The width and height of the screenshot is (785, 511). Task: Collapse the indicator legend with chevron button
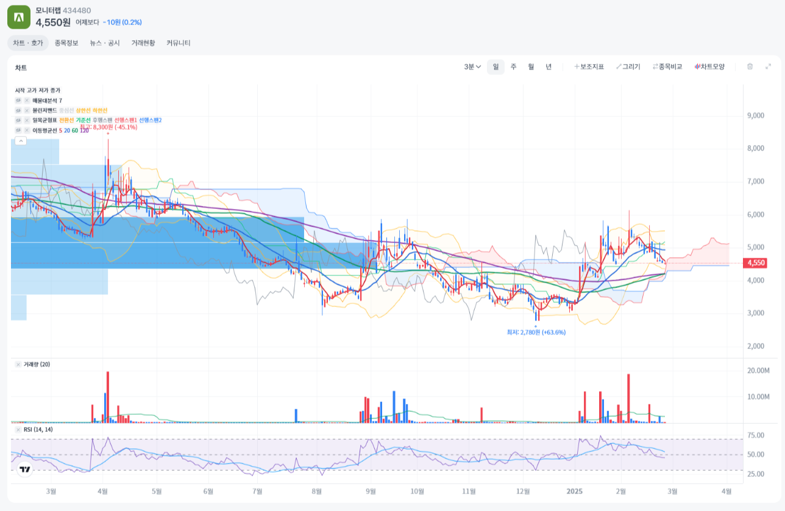pos(21,141)
